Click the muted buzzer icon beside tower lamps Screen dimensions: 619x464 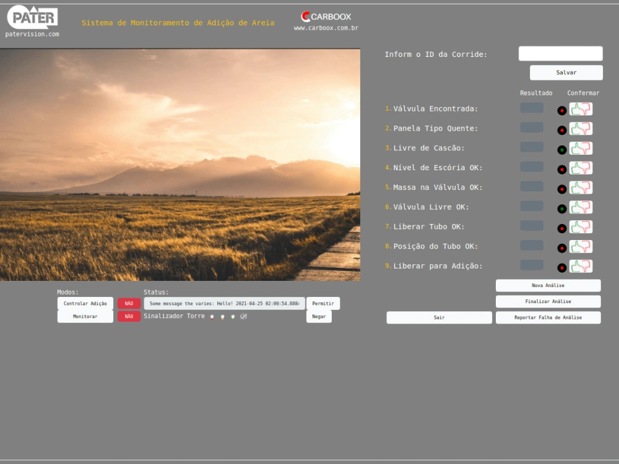[x=243, y=316]
